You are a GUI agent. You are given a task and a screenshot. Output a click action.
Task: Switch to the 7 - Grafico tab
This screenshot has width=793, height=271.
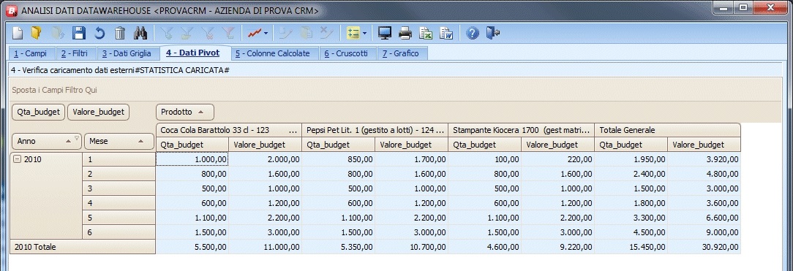401,53
